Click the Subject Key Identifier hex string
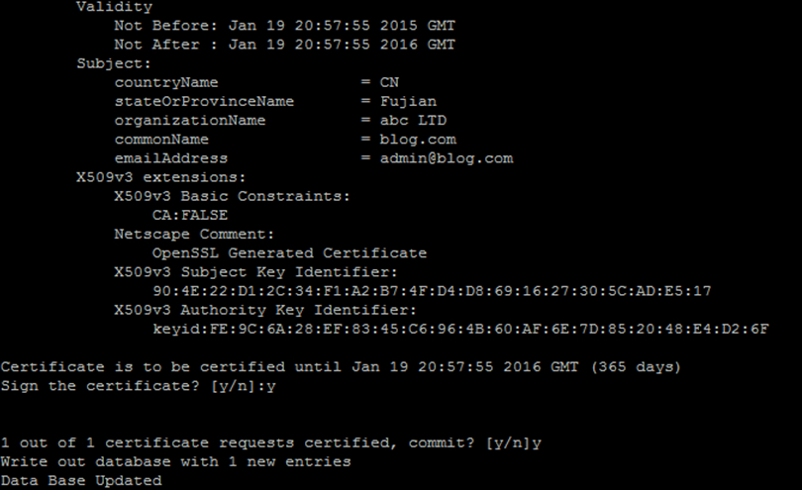This screenshot has height=490, width=802. [x=432, y=291]
